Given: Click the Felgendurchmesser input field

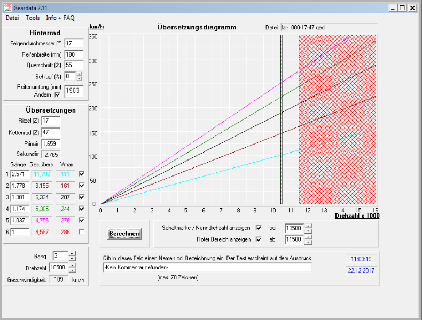Looking at the screenshot, I should [74, 43].
